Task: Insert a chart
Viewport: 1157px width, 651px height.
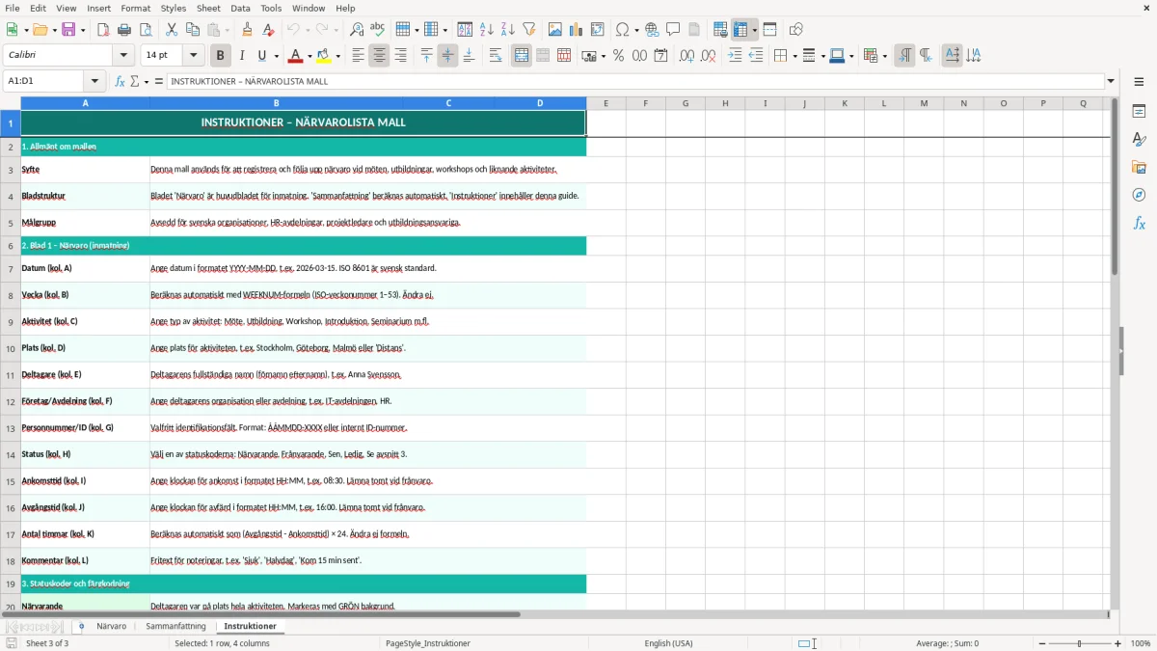Action: pyautogui.click(x=577, y=30)
